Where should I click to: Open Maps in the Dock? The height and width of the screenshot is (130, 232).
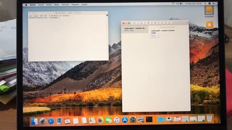92,120
